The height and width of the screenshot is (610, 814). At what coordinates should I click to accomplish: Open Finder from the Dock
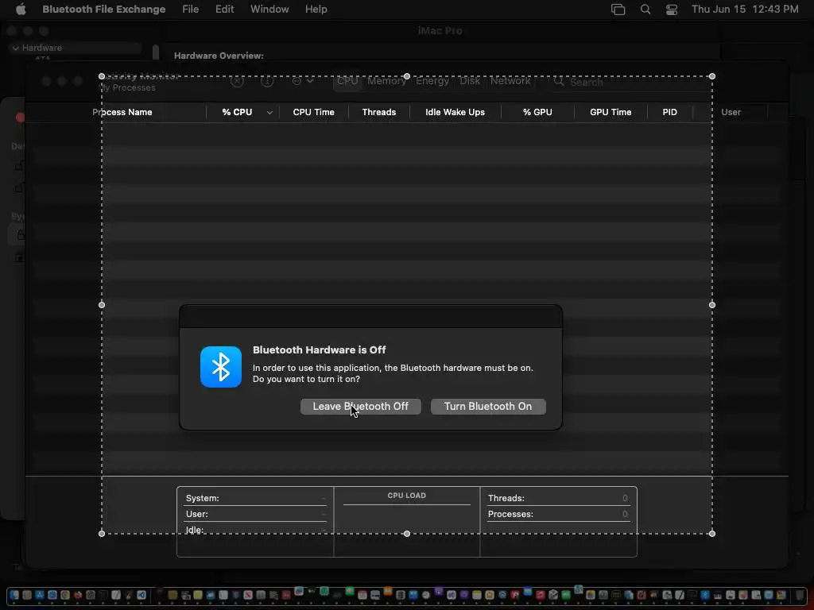14,595
